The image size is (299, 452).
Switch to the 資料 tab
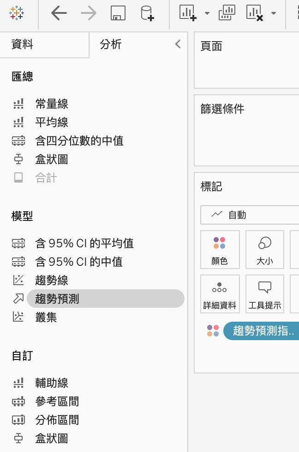22,44
